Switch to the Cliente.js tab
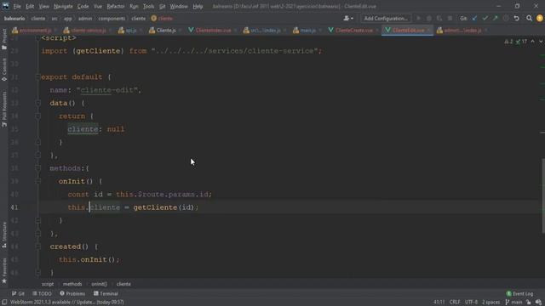 coord(163,31)
